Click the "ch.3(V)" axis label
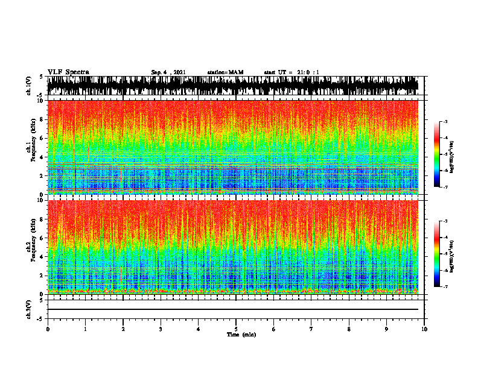478x369 pixels. coord(29,309)
